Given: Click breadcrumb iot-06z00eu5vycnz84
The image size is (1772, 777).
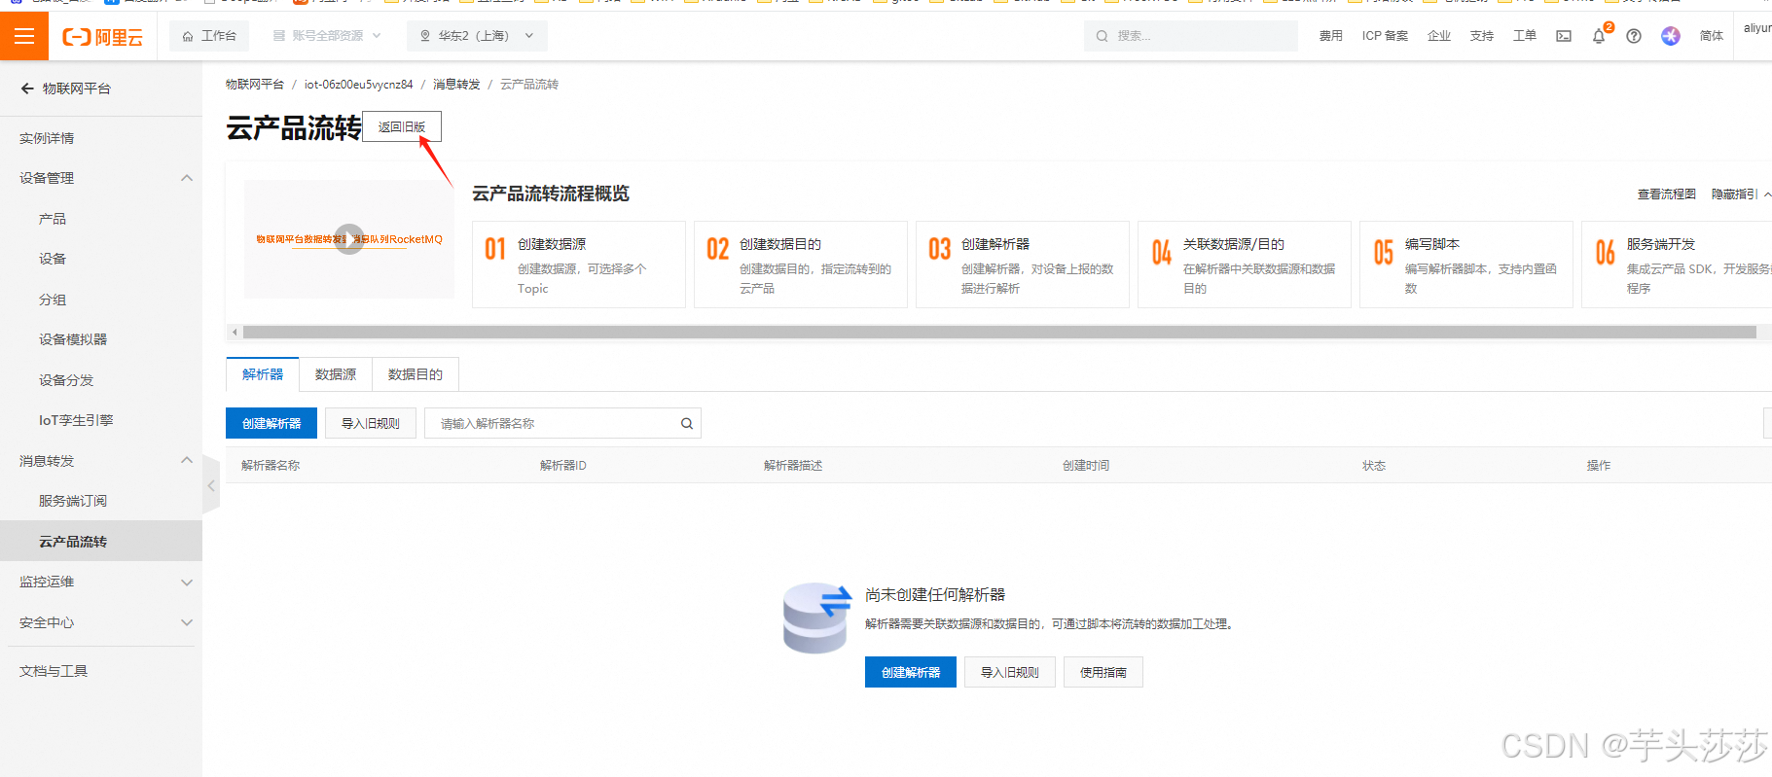Looking at the screenshot, I should pos(358,85).
